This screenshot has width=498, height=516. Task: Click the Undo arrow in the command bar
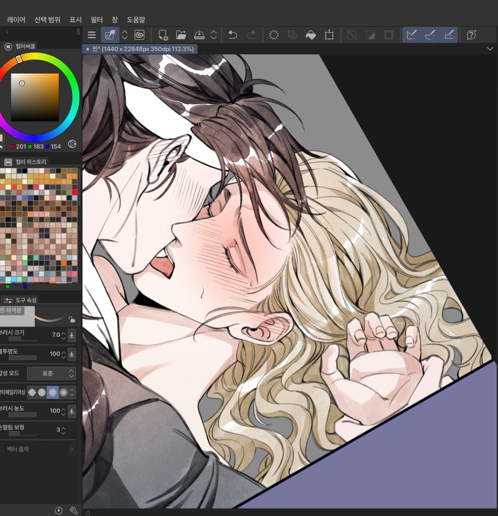(233, 35)
